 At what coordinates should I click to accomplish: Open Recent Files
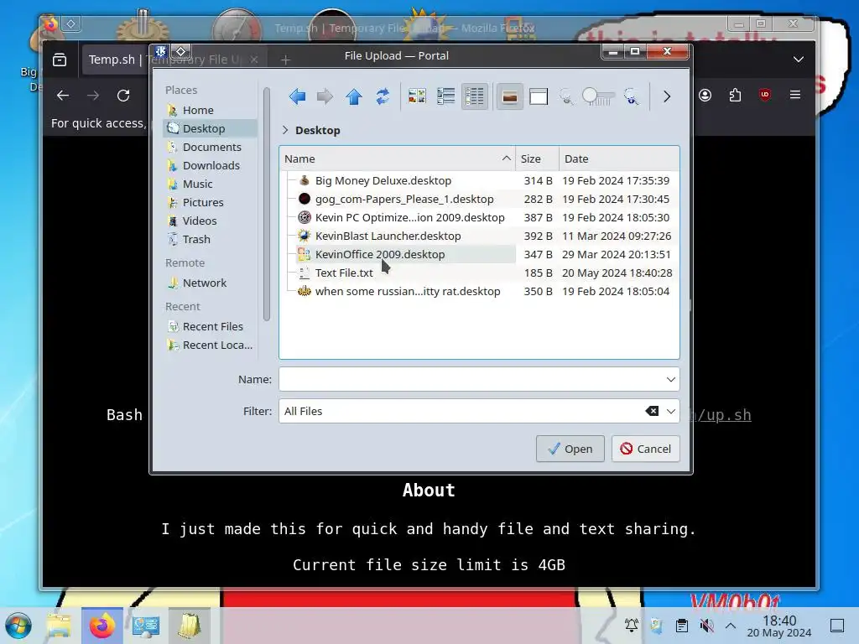click(x=210, y=326)
